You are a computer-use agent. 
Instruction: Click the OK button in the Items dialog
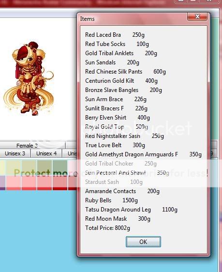[143, 242]
